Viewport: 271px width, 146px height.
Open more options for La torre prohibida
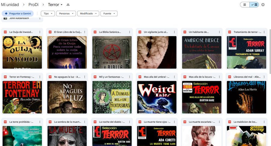(40, 122)
